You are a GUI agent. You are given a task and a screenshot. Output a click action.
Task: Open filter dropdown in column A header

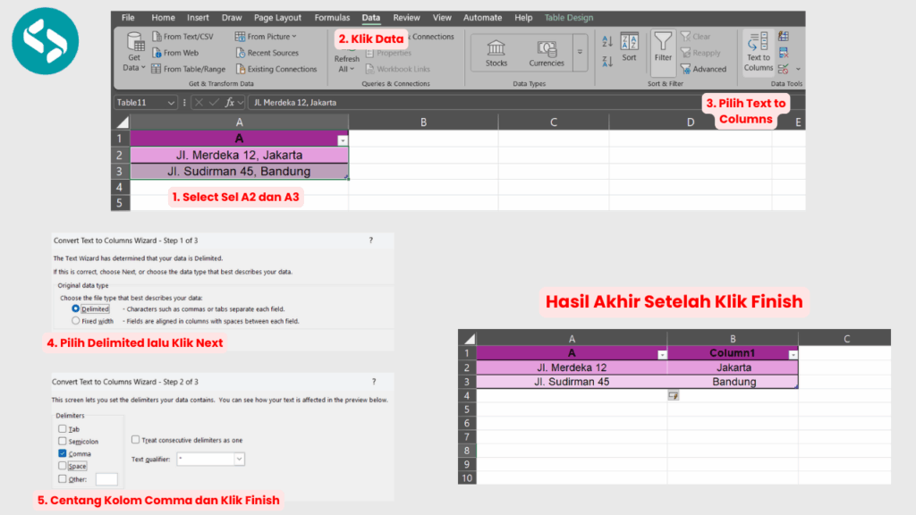coord(342,140)
